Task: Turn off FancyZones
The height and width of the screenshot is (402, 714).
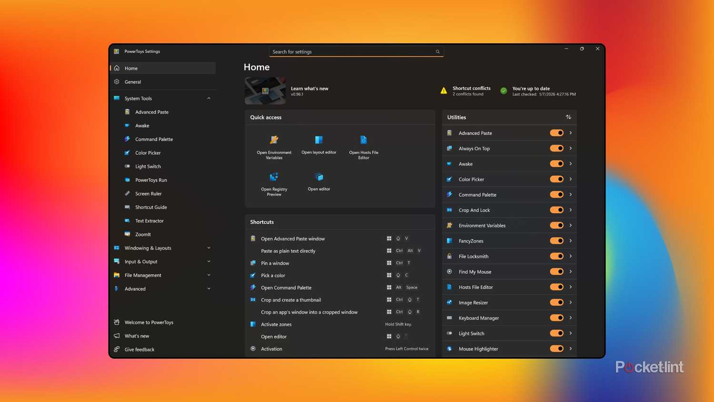Action: coord(556,241)
